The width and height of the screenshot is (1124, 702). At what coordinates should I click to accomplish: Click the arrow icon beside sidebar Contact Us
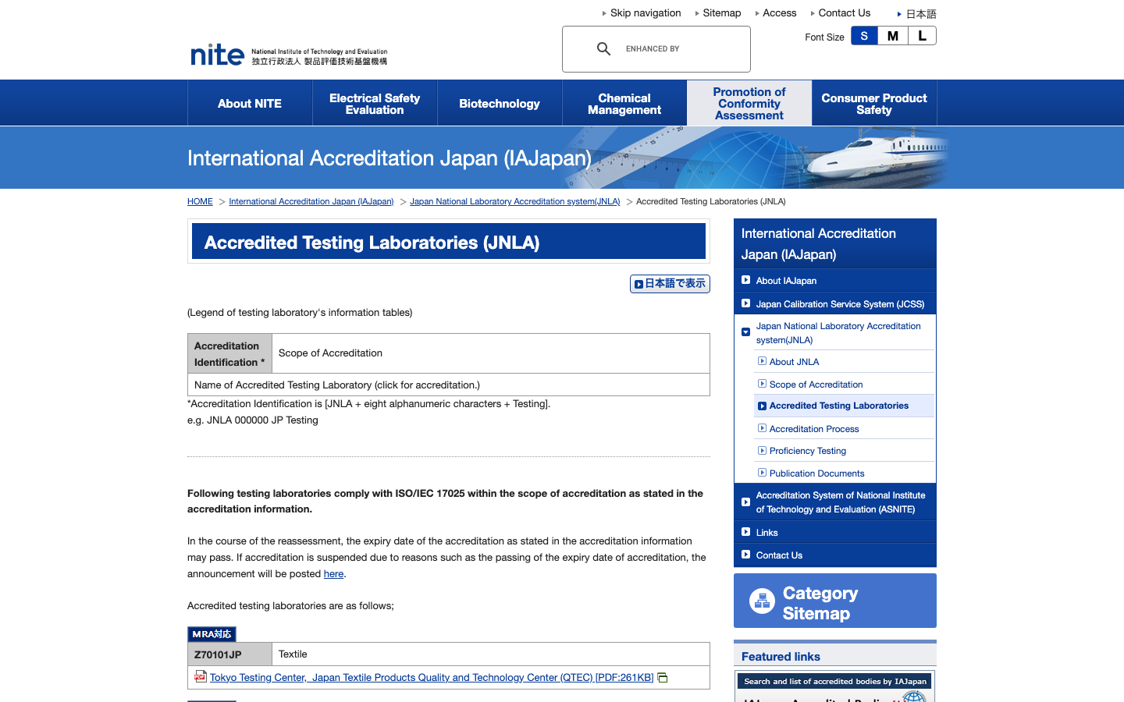click(x=745, y=555)
